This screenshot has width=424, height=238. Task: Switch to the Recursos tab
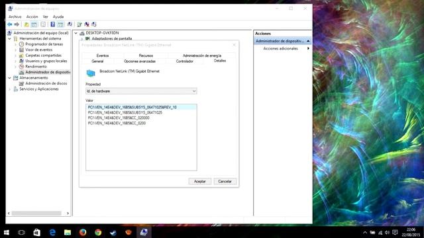tap(146, 56)
